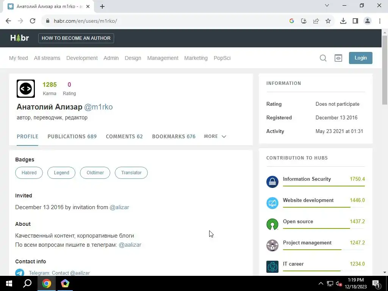Open Chrome downloads icon
The image size is (388, 291).
coord(343,21)
